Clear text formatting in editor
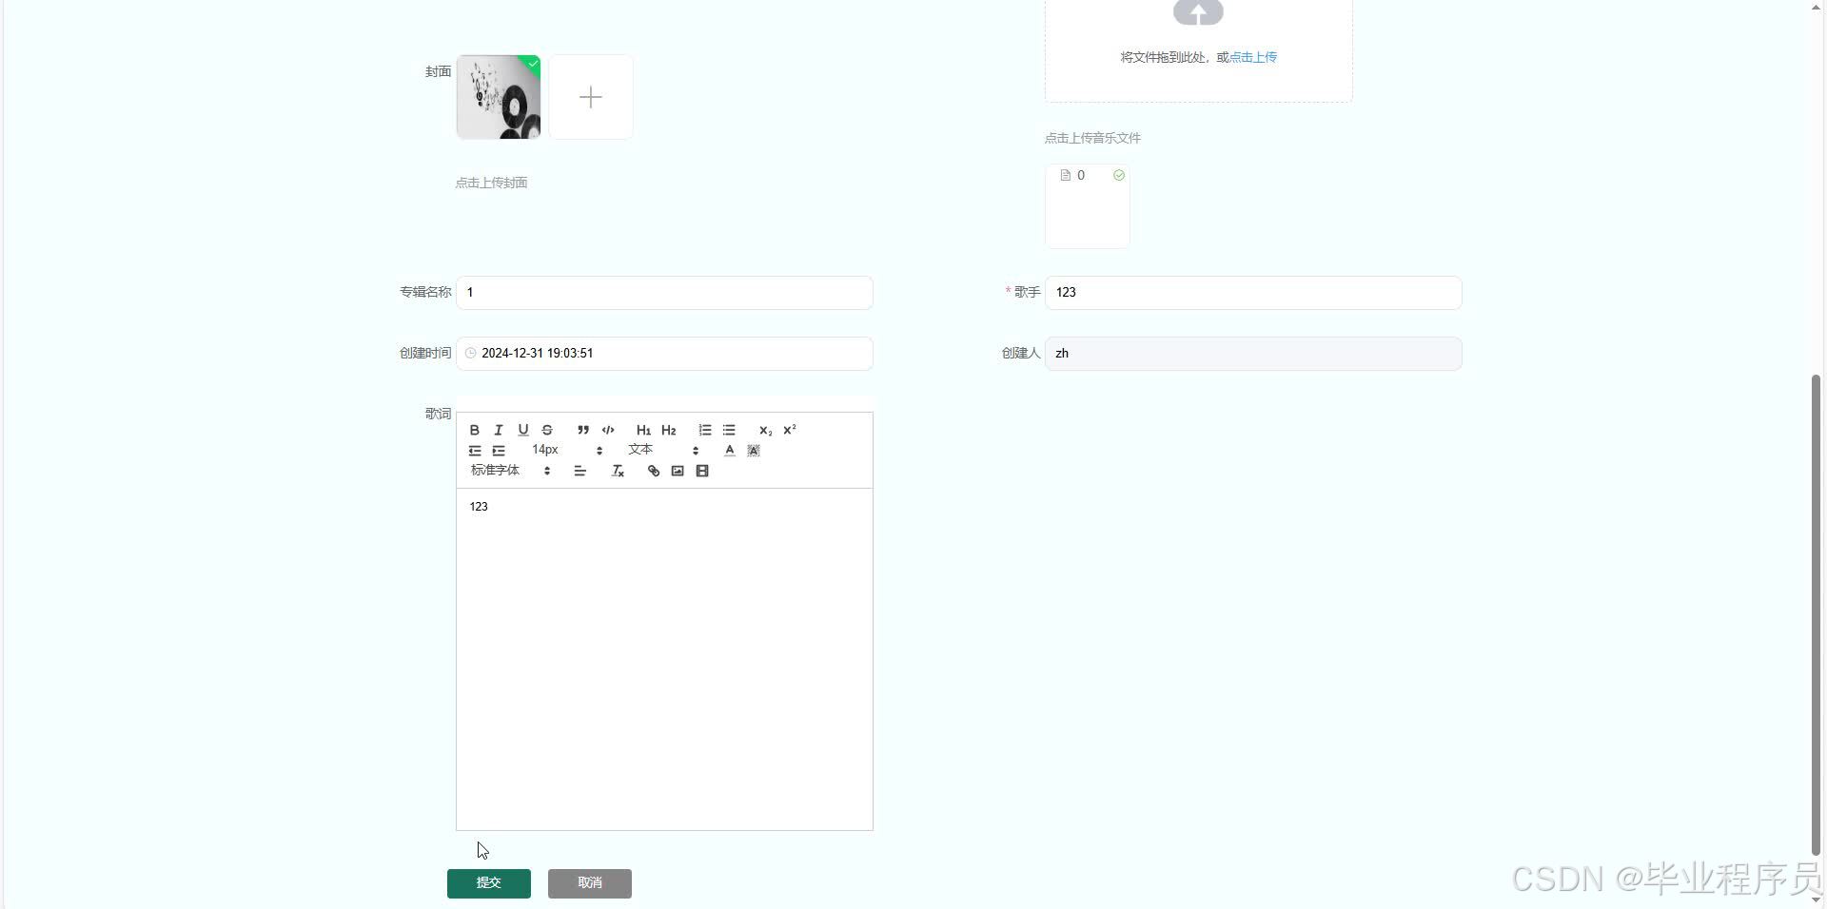The width and height of the screenshot is (1827, 909). click(618, 471)
